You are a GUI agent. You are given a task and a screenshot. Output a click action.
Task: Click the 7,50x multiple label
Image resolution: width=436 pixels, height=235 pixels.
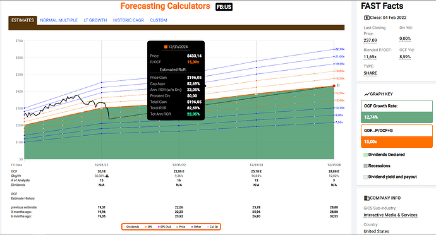[339, 123]
